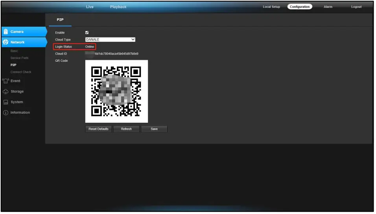Log out using Logout link

tap(356, 7)
